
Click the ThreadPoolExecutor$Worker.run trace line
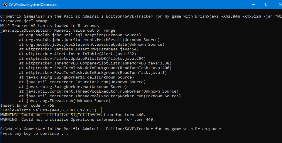(x=100, y=96)
